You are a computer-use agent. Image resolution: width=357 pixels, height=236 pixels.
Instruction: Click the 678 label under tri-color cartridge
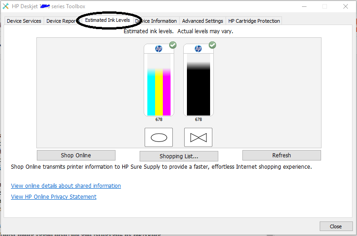pos(159,120)
